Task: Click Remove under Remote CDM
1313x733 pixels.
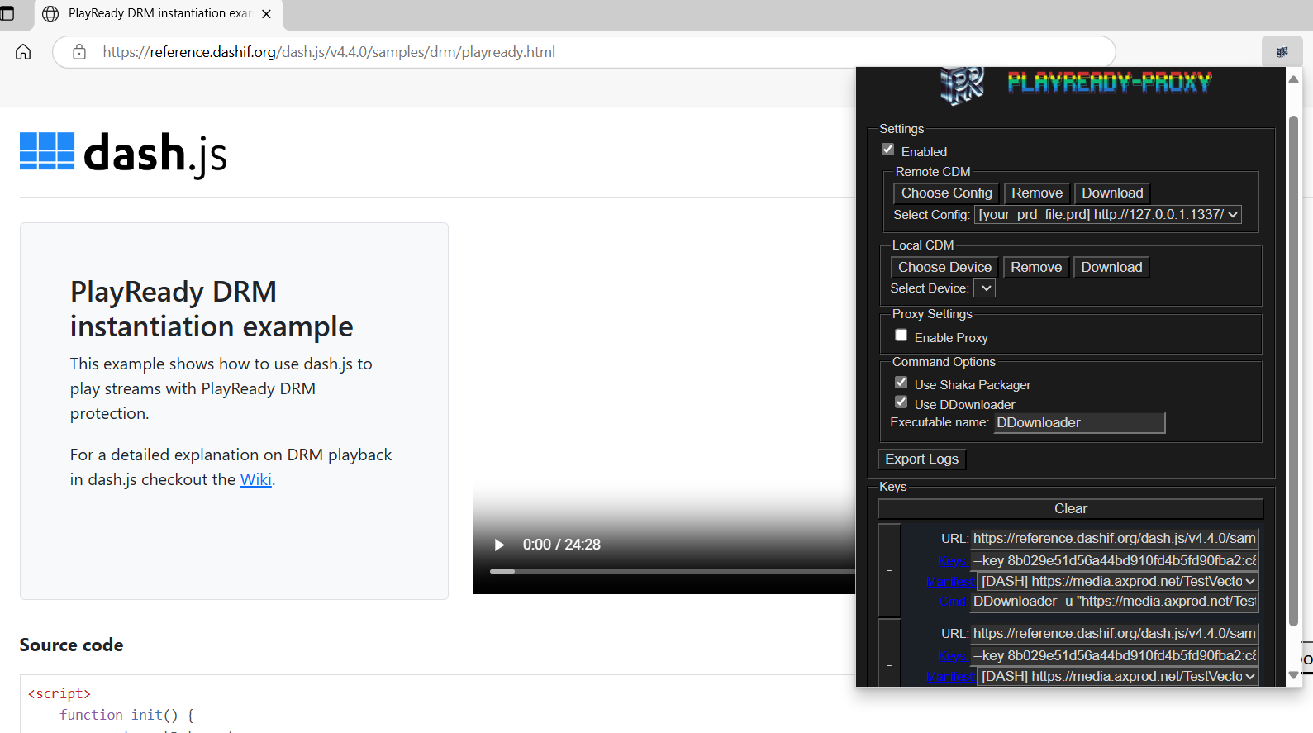Action: 1037,193
